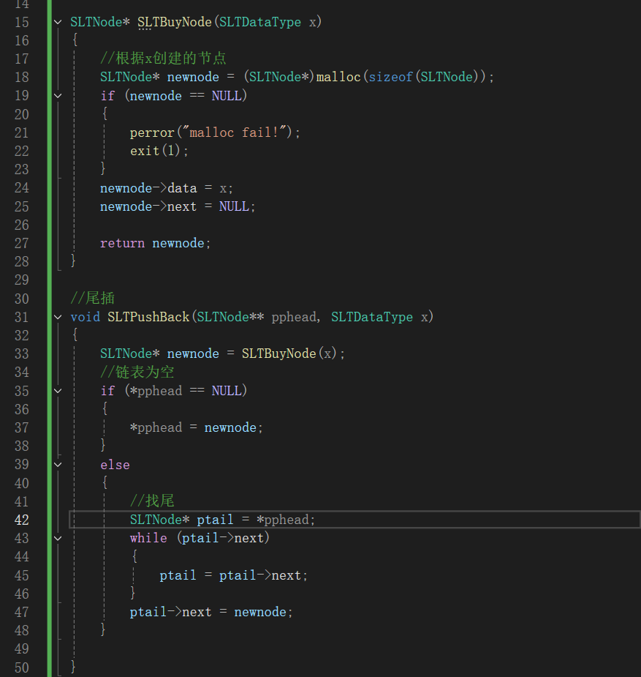Click the //根据x创建的节点 comment on line 17
Viewport: 641px width, 677px height.
pyautogui.click(x=163, y=59)
